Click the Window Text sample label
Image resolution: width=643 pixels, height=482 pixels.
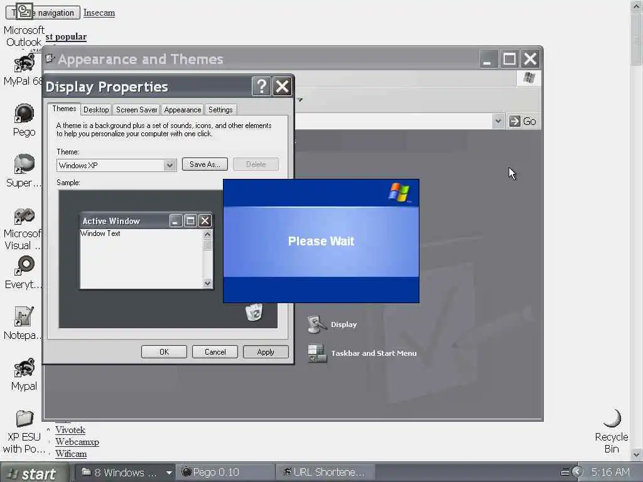pyautogui.click(x=100, y=233)
